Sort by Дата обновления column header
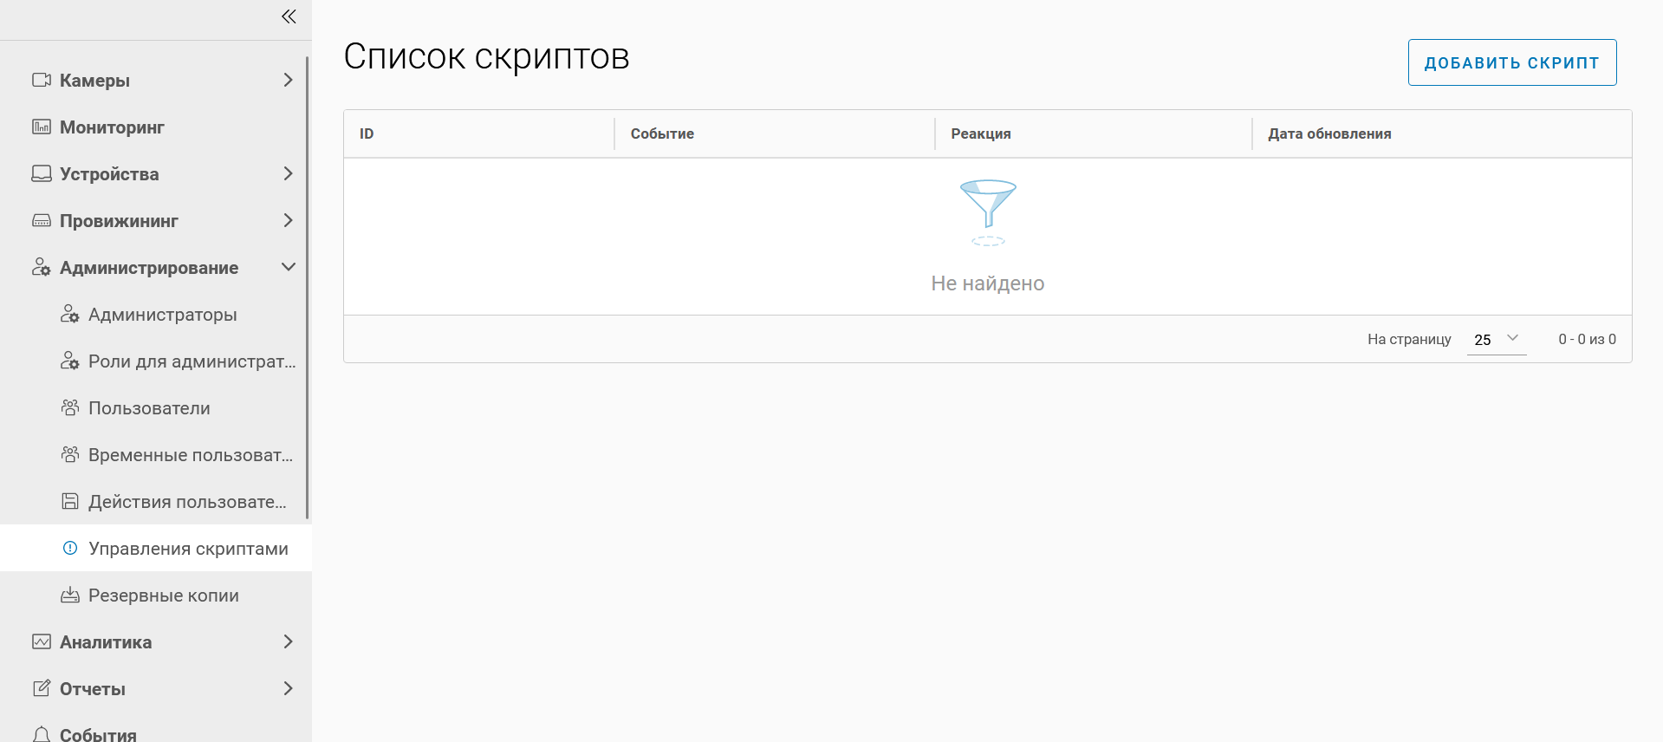Screen dimensions: 1663x742 [1329, 133]
